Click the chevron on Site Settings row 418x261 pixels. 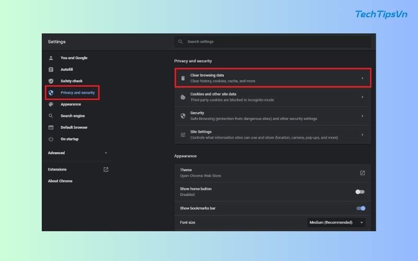click(x=362, y=135)
